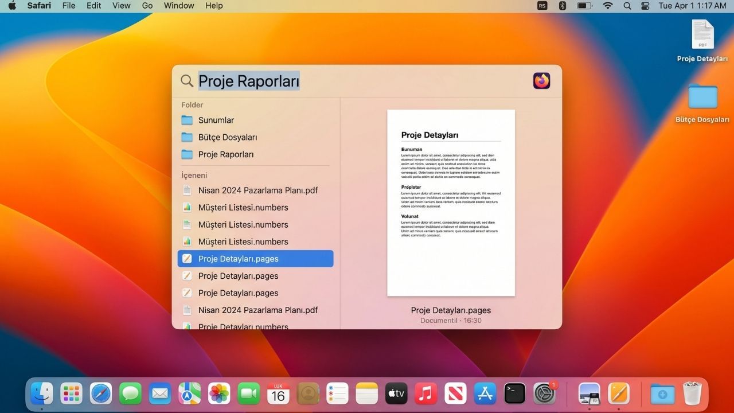Open Music app in the Dock
The image size is (734, 413).
[x=426, y=393]
